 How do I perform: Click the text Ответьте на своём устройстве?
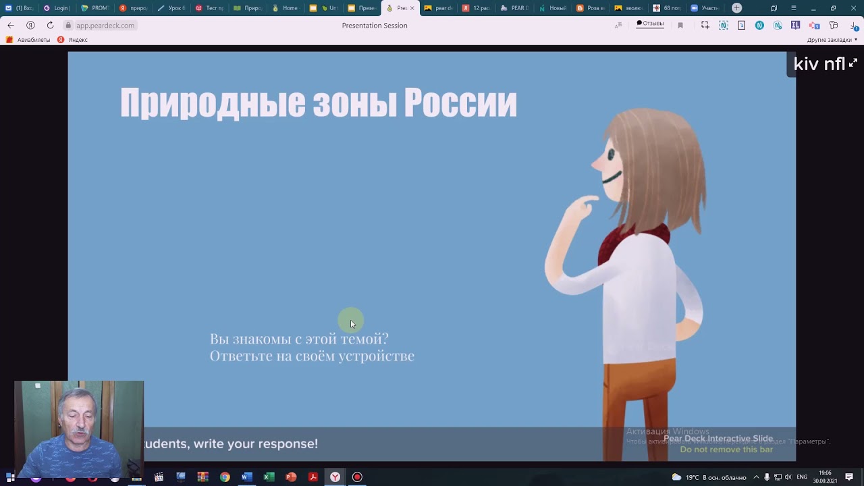(x=312, y=356)
